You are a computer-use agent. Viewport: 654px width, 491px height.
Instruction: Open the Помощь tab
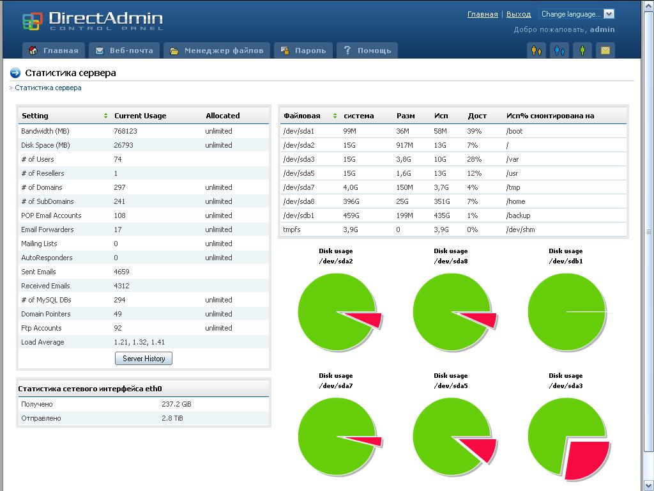click(367, 51)
